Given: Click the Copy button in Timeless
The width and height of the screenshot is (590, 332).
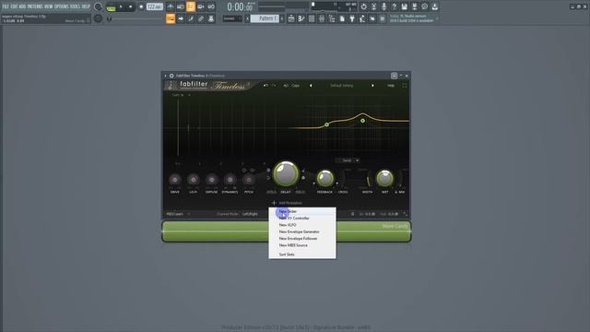Looking at the screenshot, I should [x=296, y=86].
